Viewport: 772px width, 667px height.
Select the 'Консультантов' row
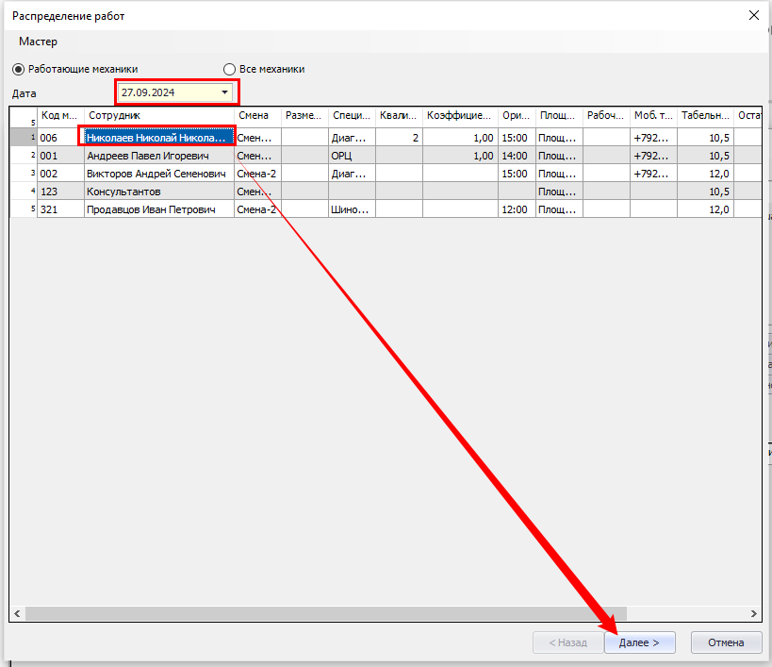(x=123, y=192)
